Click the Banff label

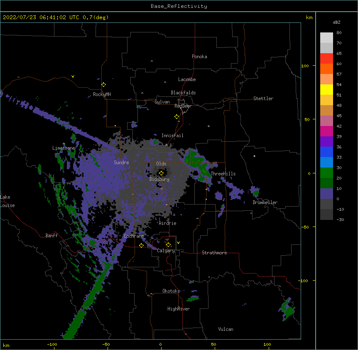tap(51, 236)
